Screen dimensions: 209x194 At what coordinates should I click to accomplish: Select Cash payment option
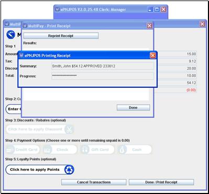(x=135, y=150)
